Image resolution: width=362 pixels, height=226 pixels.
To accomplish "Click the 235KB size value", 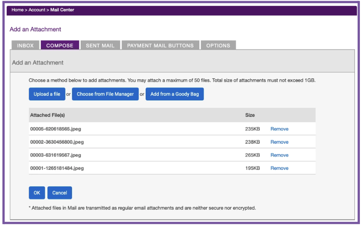I will coord(252,129).
